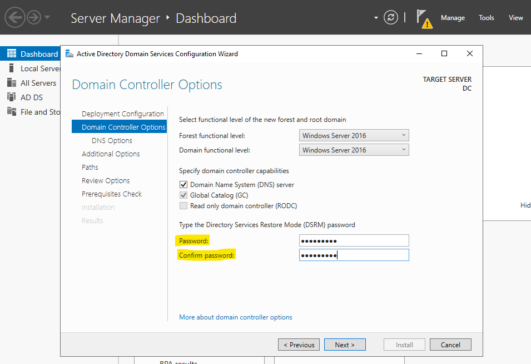Click the Confirm password field

point(354,255)
